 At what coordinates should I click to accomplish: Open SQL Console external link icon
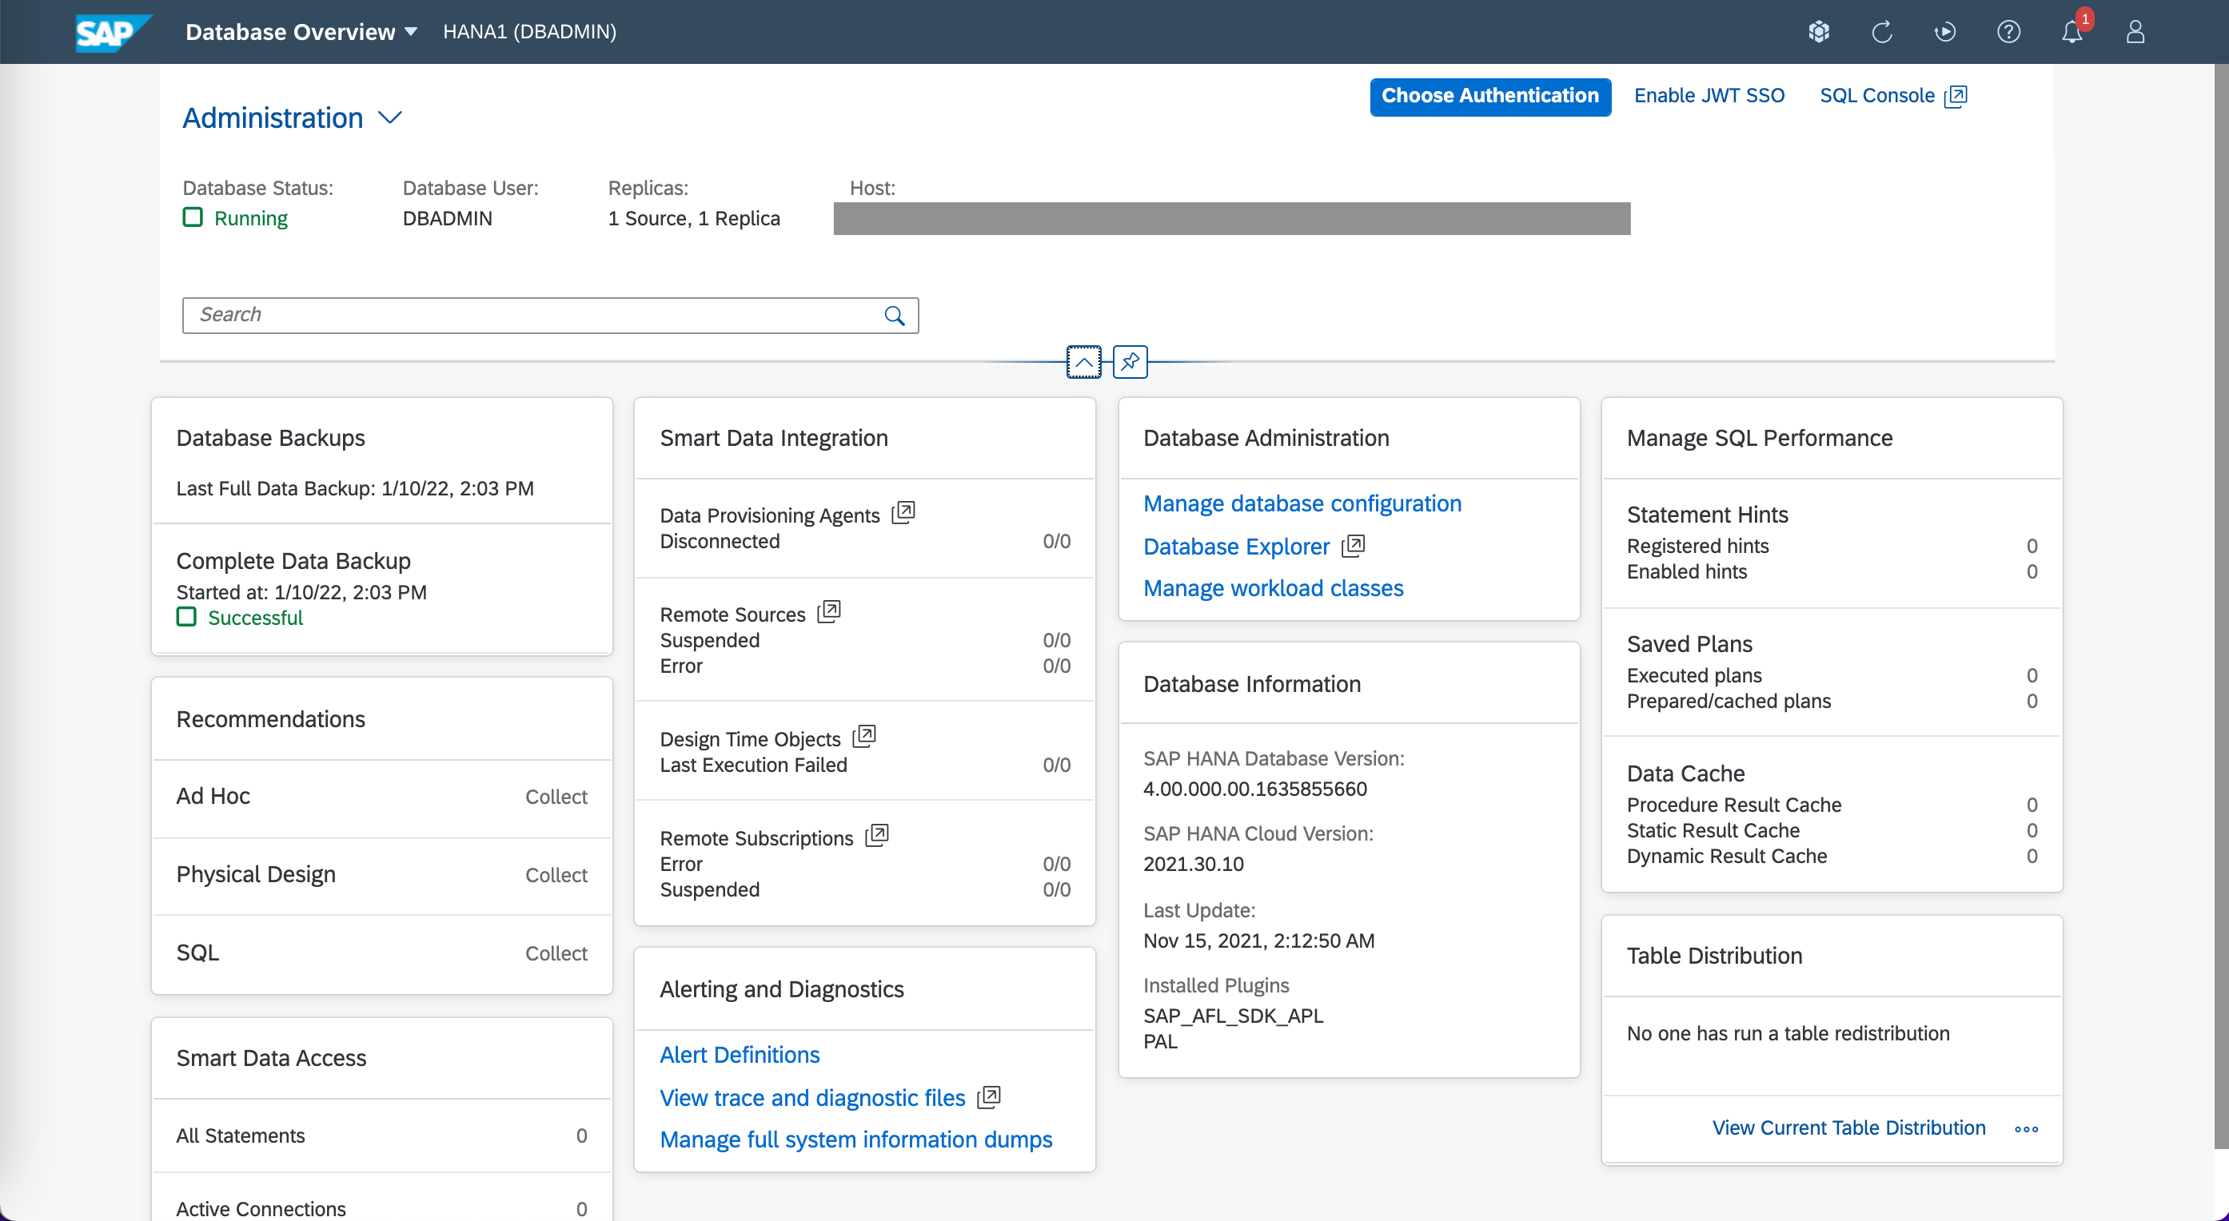1956,96
